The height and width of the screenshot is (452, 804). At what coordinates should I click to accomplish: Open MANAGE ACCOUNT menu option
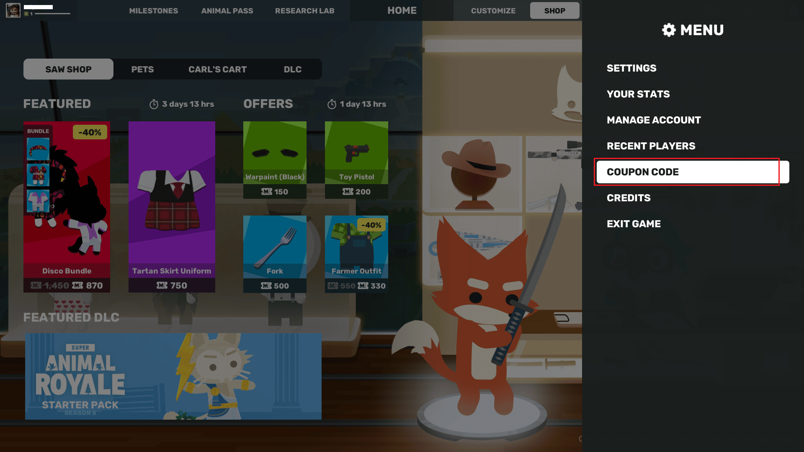pos(654,120)
